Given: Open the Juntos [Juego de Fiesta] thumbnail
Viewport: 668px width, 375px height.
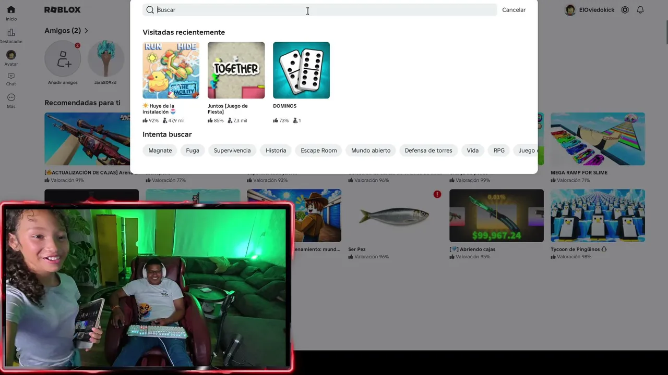Looking at the screenshot, I should point(236,70).
